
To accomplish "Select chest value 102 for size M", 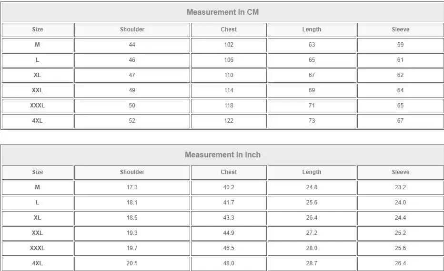I will (x=229, y=45).
